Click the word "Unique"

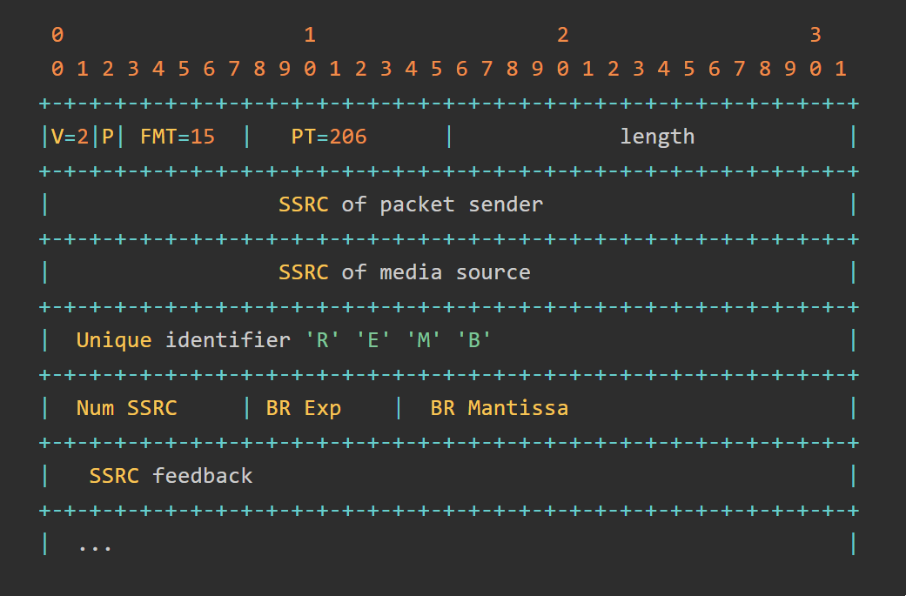(x=114, y=340)
